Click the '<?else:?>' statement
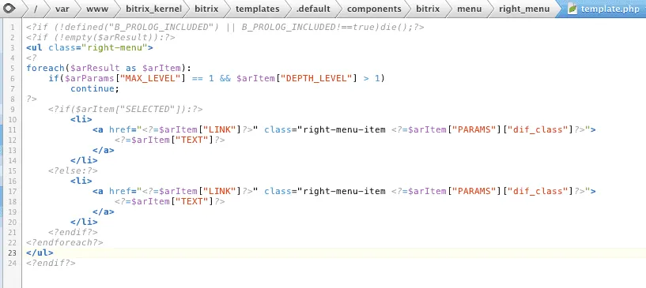Screen dimensions: 646x288 (x=73, y=171)
